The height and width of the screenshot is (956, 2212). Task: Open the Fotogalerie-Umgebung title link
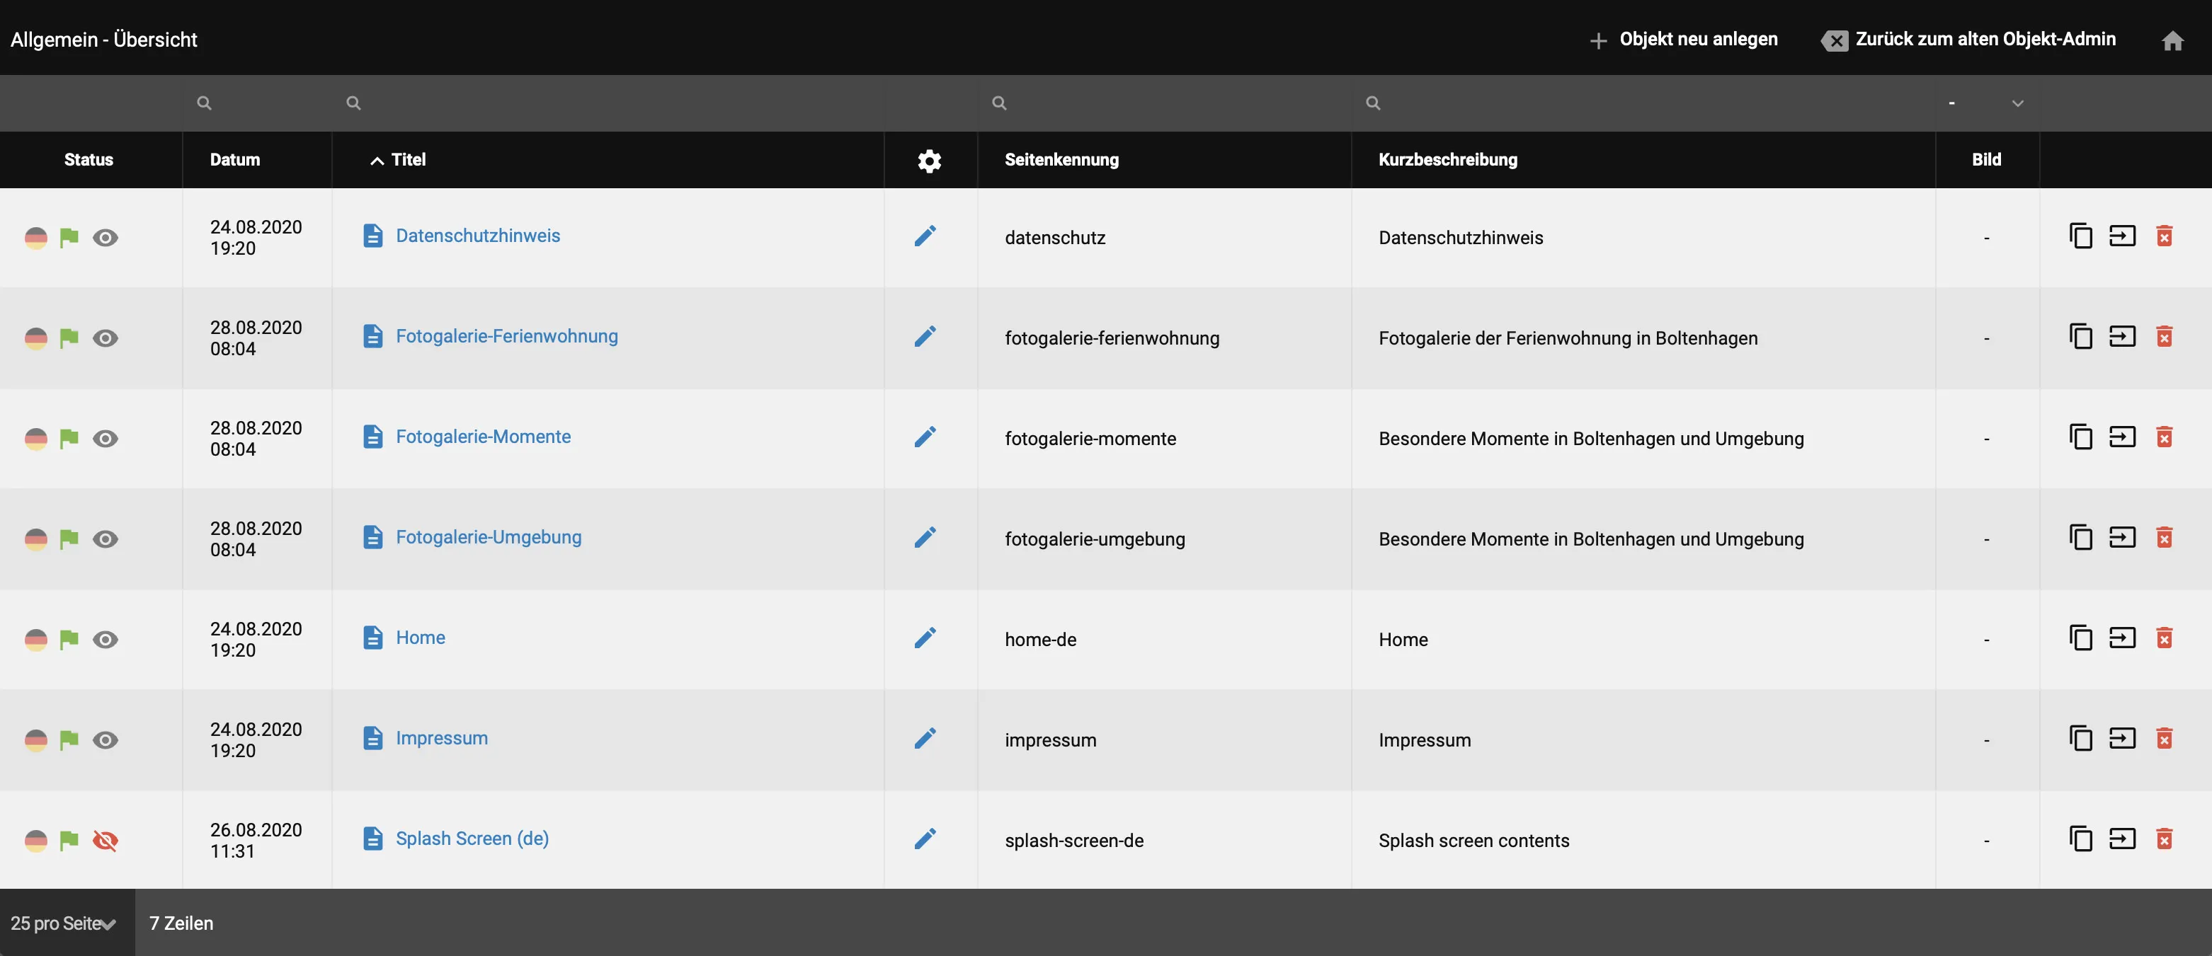point(489,536)
